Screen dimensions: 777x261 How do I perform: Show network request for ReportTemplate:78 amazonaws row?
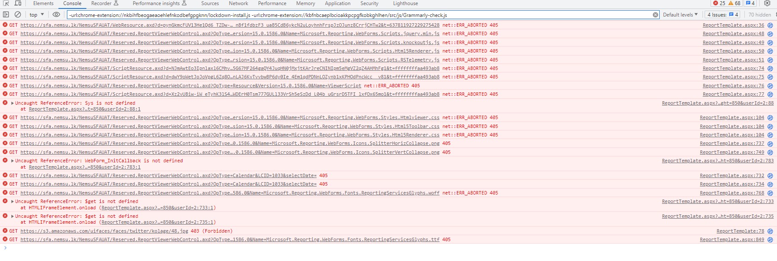point(770,231)
